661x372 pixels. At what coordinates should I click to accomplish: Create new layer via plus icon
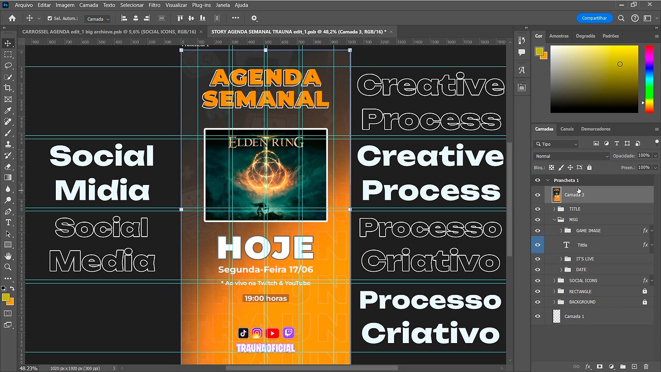(635, 366)
